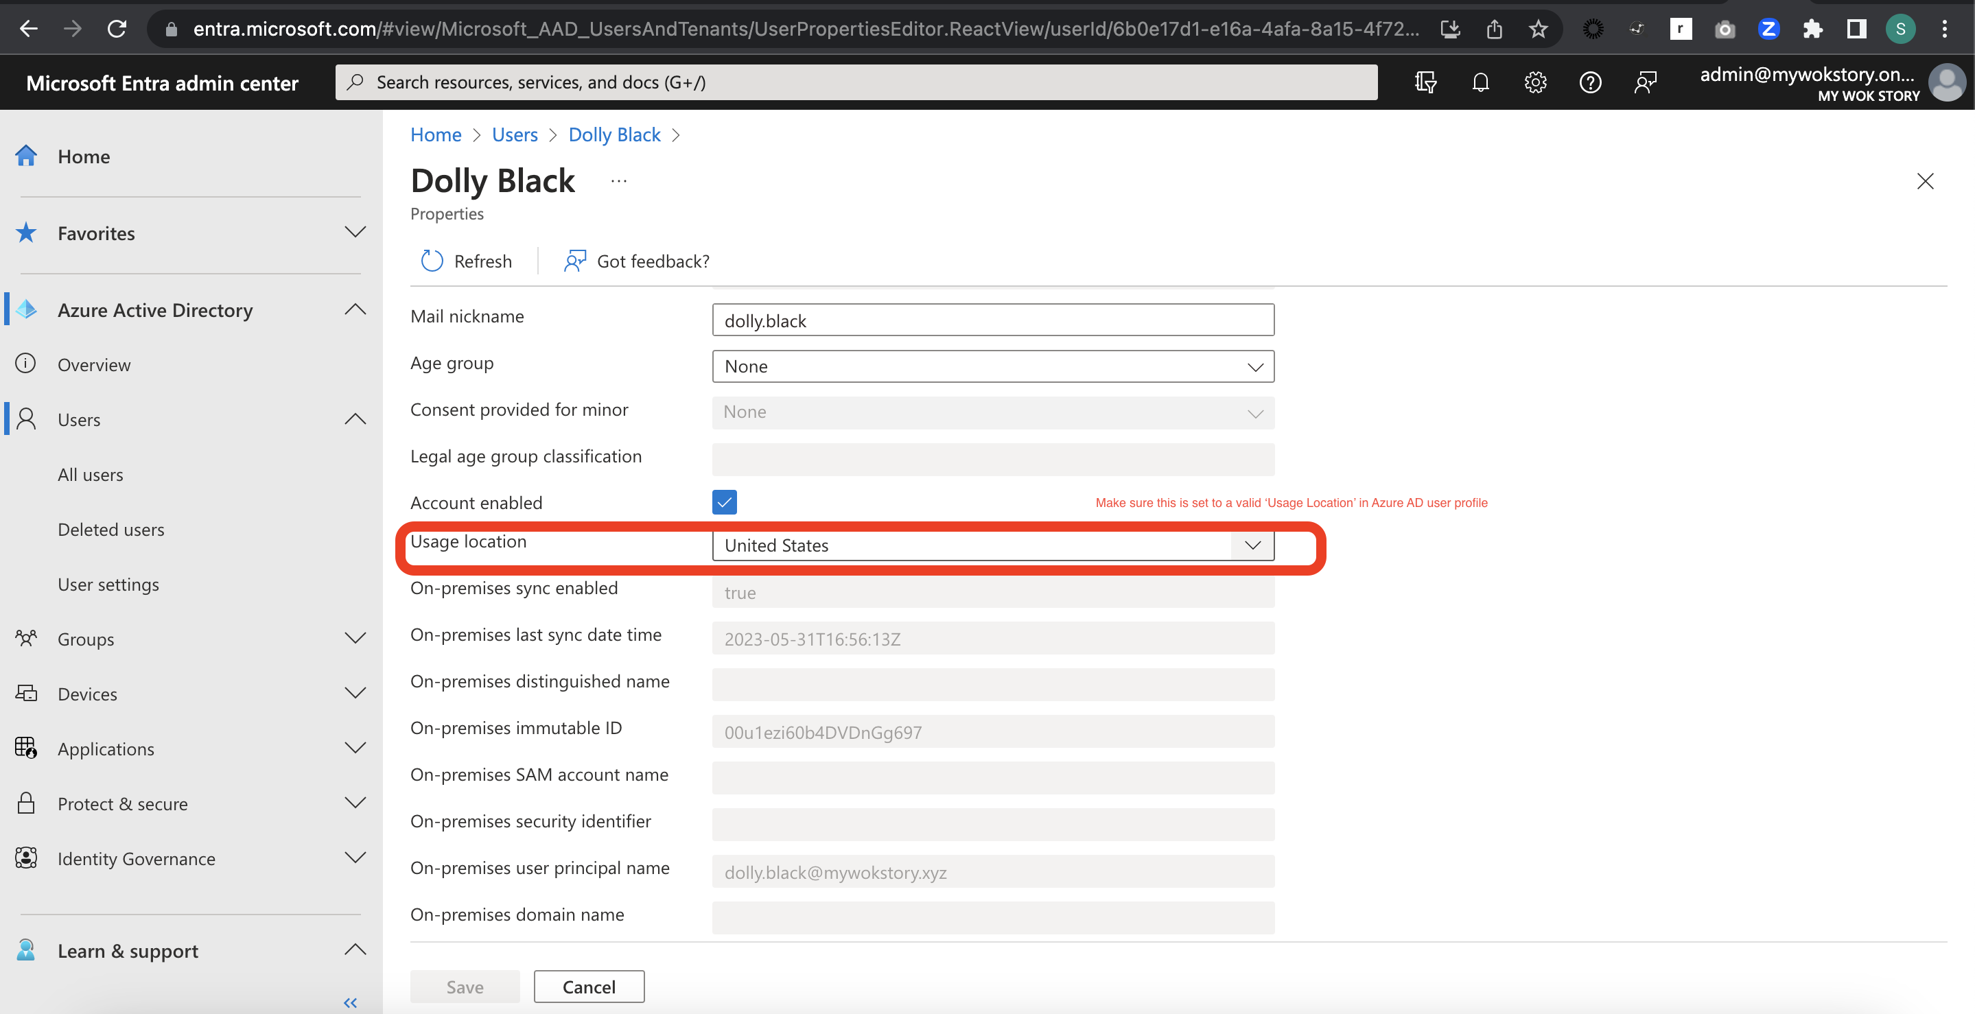
Task: Click the bookmark star in the address bar
Action: click(x=1538, y=28)
